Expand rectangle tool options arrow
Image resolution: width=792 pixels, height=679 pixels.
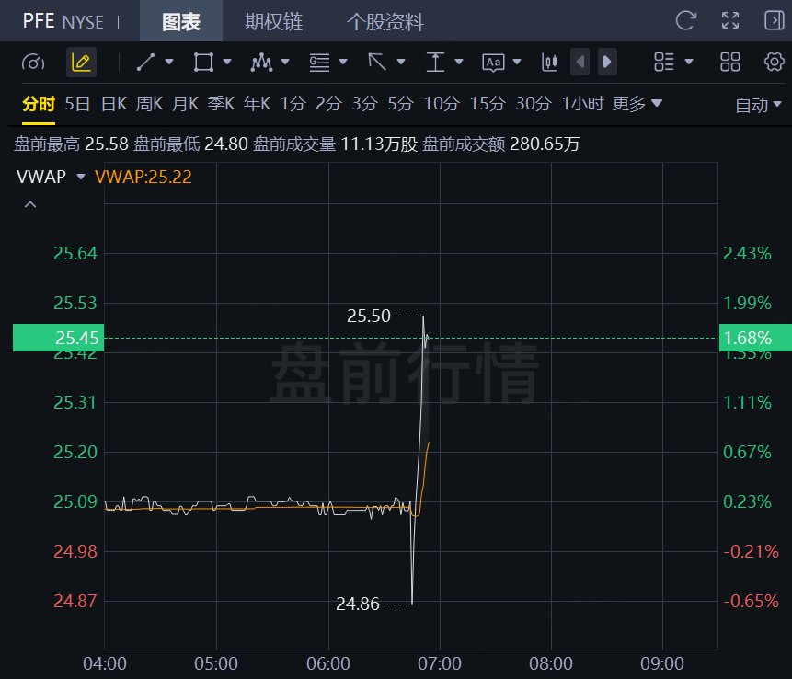tap(227, 62)
